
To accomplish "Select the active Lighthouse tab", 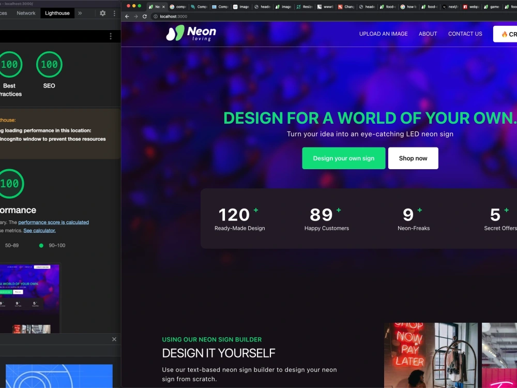I will coord(57,13).
